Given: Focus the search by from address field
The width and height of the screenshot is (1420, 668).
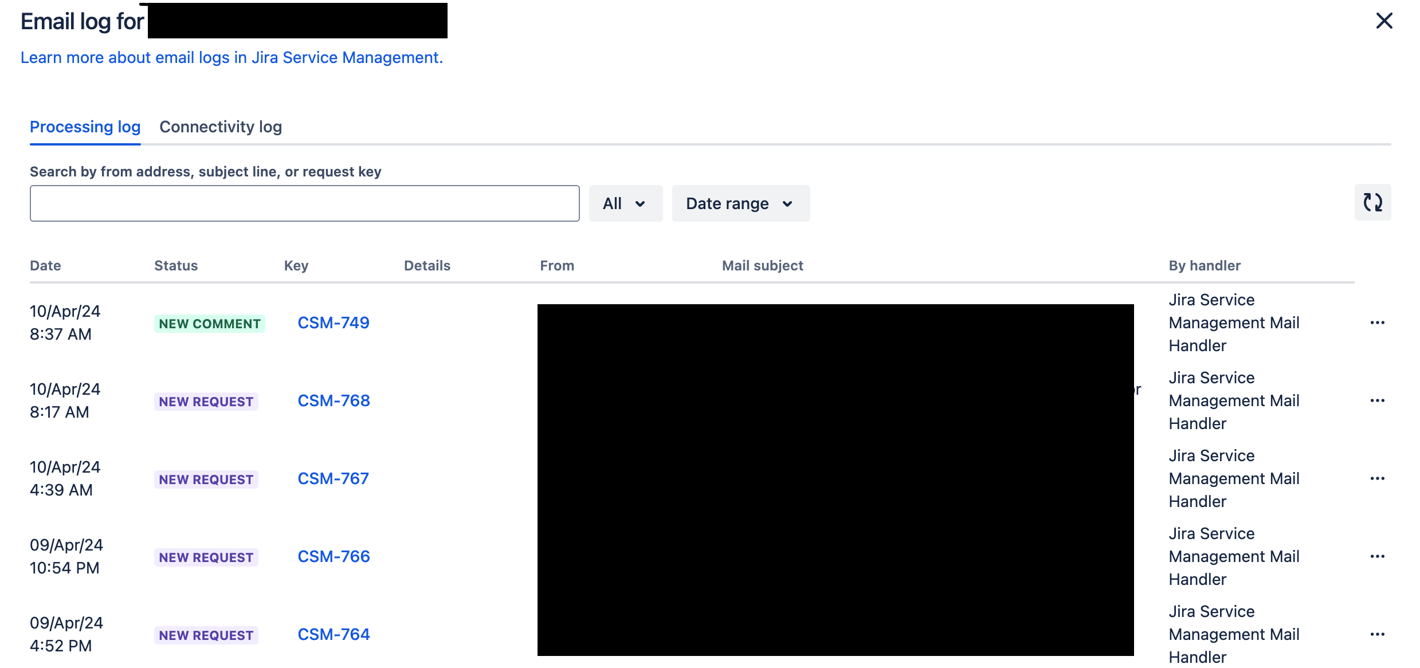Looking at the screenshot, I should [304, 203].
